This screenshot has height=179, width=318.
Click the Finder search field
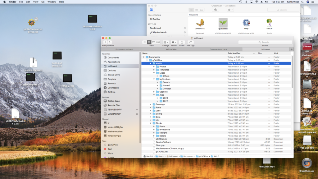click(265, 42)
